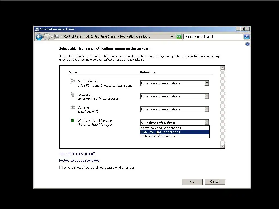
Task: Click the search magnifier icon
Action: pyautogui.click(x=246, y=37)
